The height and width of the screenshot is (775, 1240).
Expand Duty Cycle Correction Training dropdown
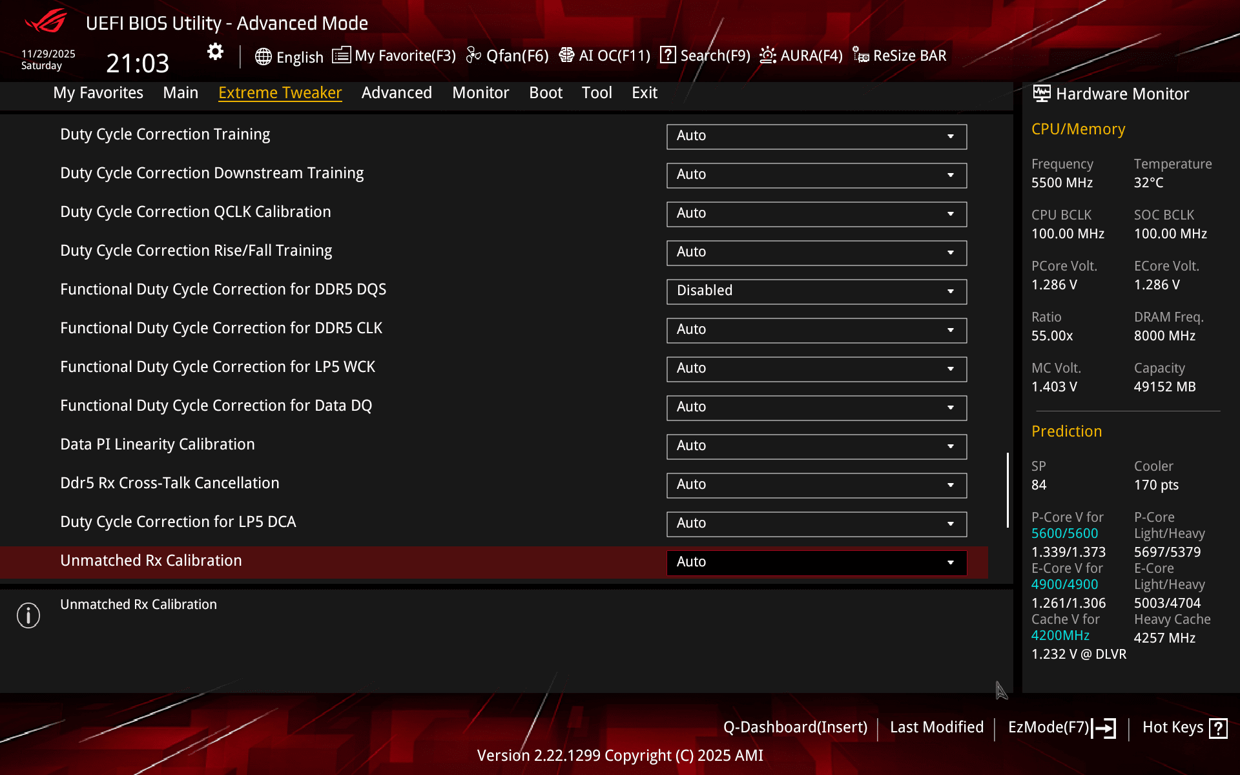pos(816,136)
